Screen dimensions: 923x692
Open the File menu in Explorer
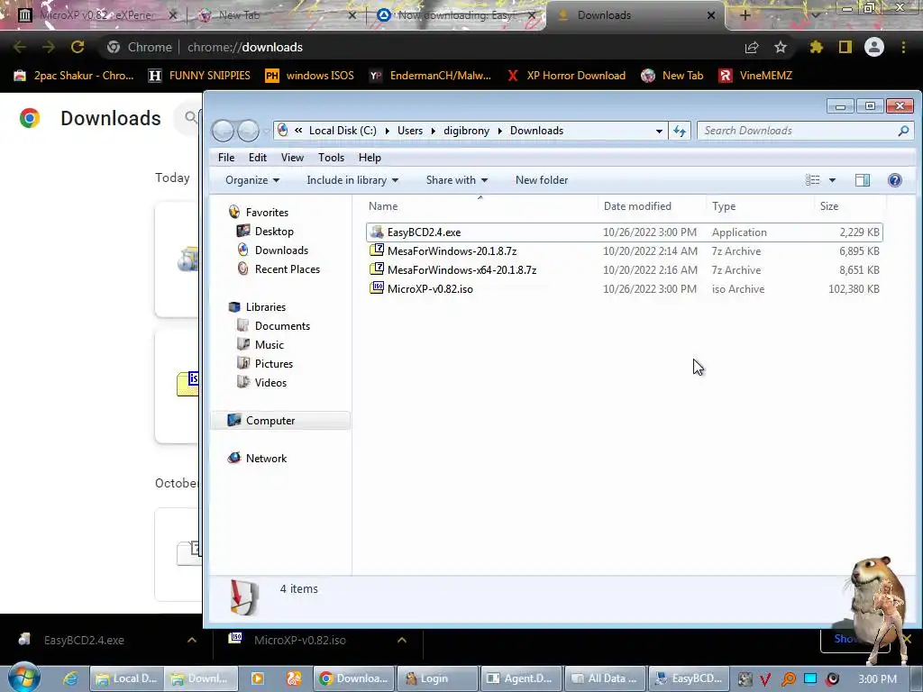coord(226,158)
